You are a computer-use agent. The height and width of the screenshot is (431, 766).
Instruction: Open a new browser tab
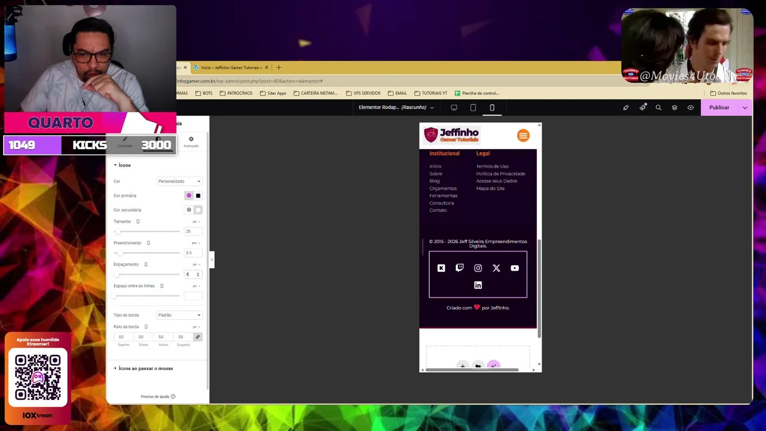point(278,68)
